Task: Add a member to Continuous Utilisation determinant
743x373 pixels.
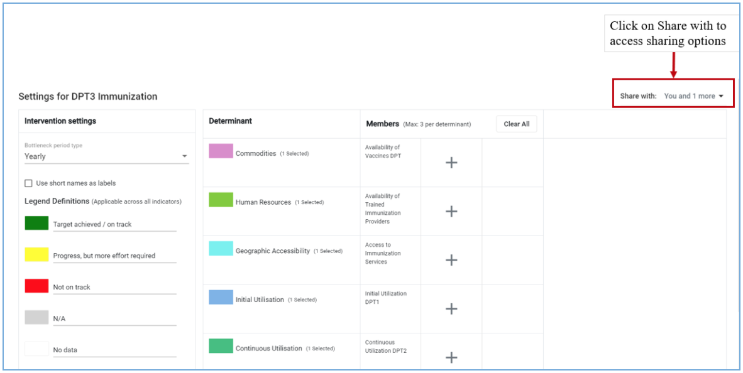Action: coord(451,357)
